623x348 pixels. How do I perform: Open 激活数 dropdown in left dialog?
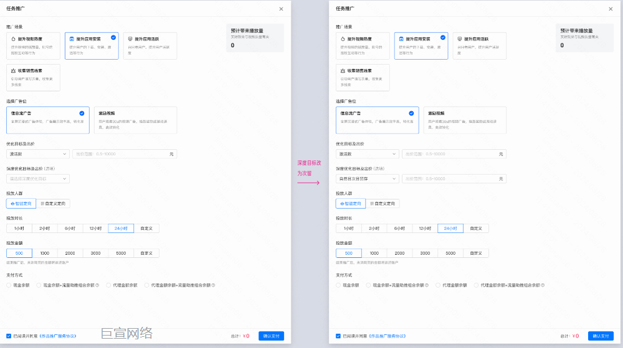[37, 153]
